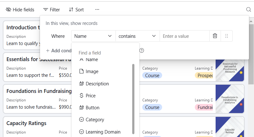Select the Image field option
254x137 pixels.
coord(92,71)
